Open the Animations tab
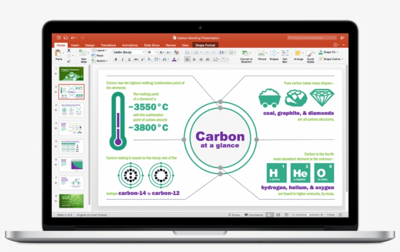This screenshot has width=400, height=252. [130, 45]
